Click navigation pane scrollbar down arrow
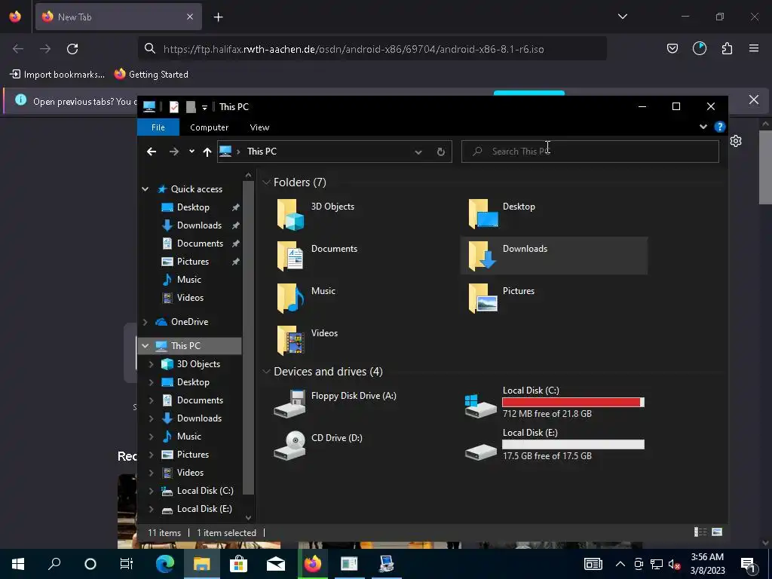The width and height of the screenshot is (772, 579). click(248, 517)
